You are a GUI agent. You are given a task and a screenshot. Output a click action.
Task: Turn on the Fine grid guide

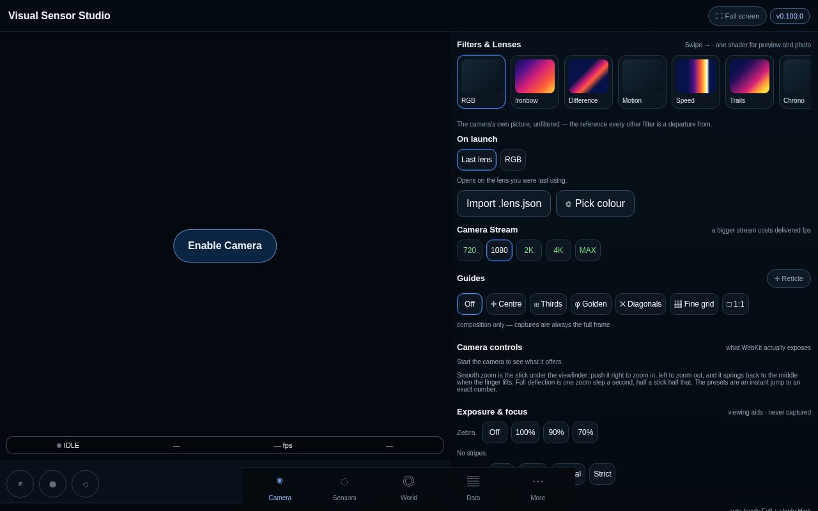[694, 304]
